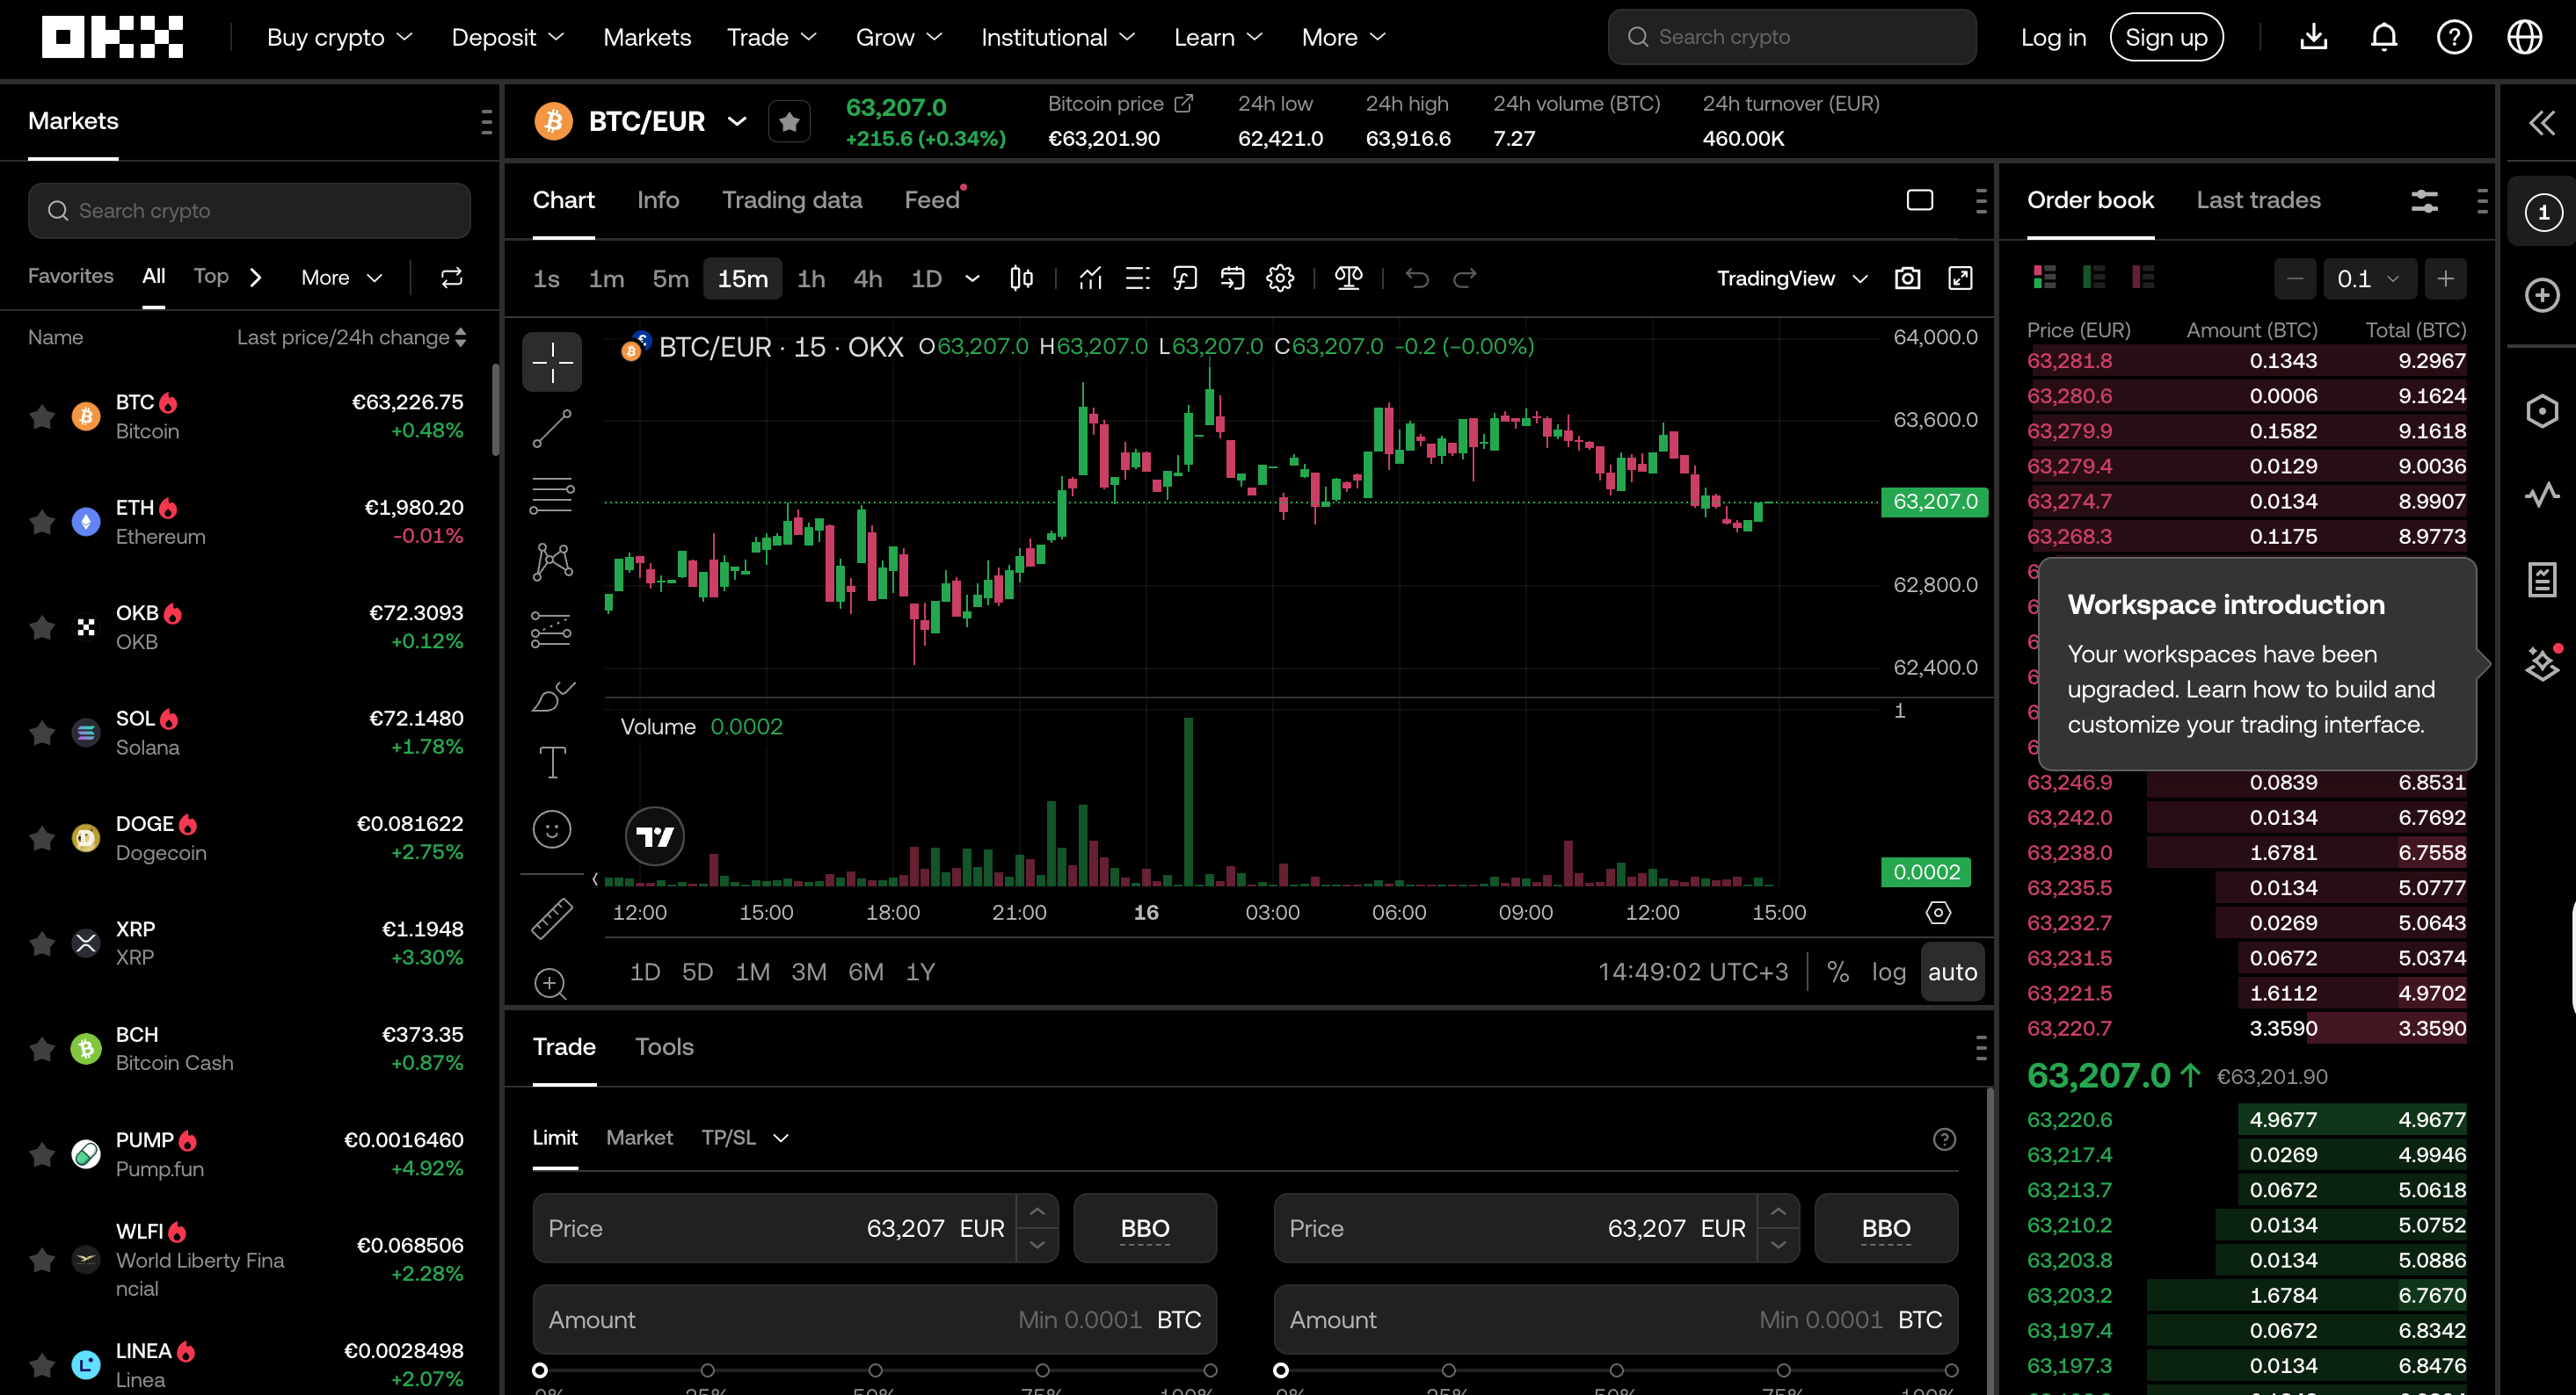
Task: Toggle percent scale on chart
Action: point(1838,972)
